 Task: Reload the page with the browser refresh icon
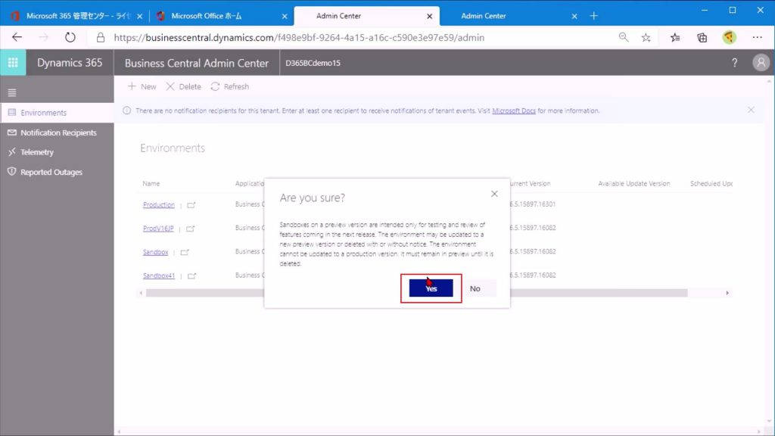[x=70, y=38]
